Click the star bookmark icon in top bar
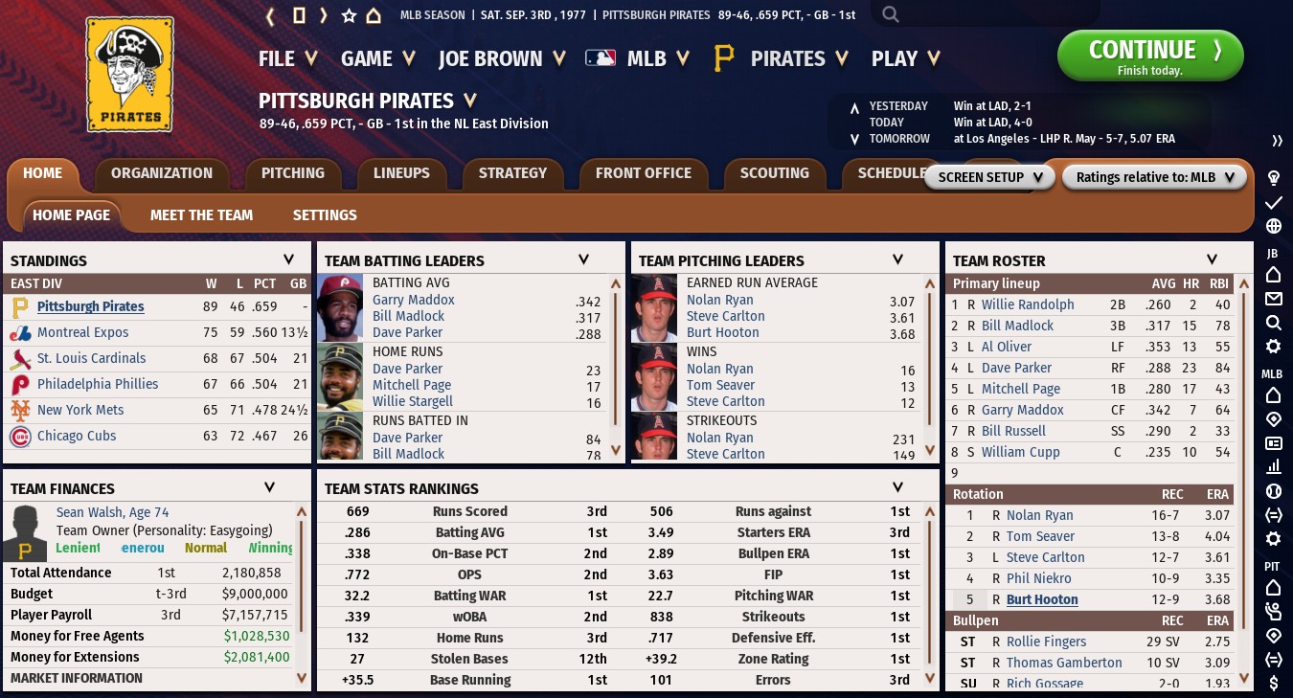The width and height of the screenshot is (1293, 698). (x=349, y=15)
